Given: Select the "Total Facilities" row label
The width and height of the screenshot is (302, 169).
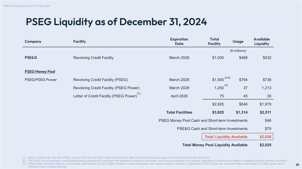Looking at the screenshot, I should 179,112.
